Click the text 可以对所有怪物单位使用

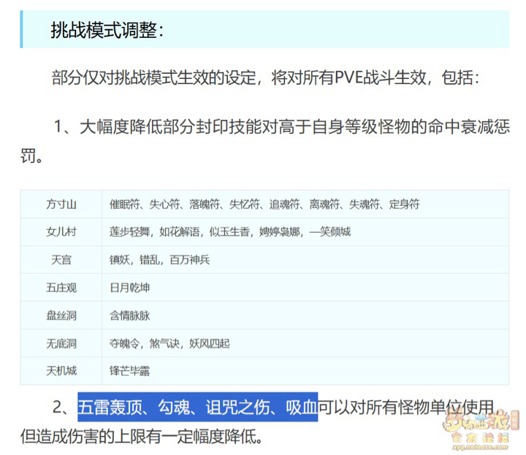(x=406, y=407)
